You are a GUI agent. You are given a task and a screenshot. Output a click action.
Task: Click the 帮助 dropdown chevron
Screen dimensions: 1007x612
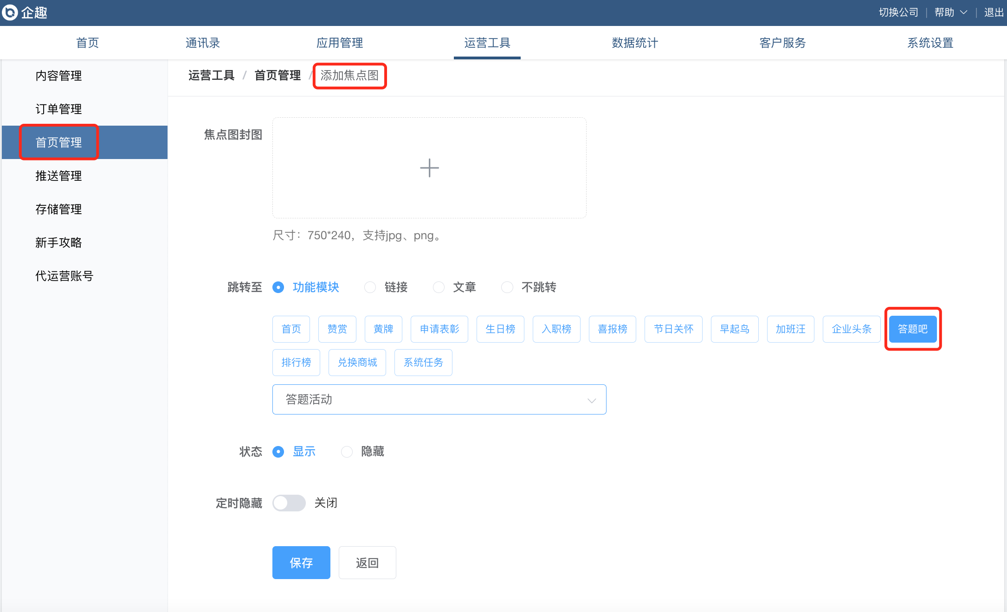click(964, 13)
